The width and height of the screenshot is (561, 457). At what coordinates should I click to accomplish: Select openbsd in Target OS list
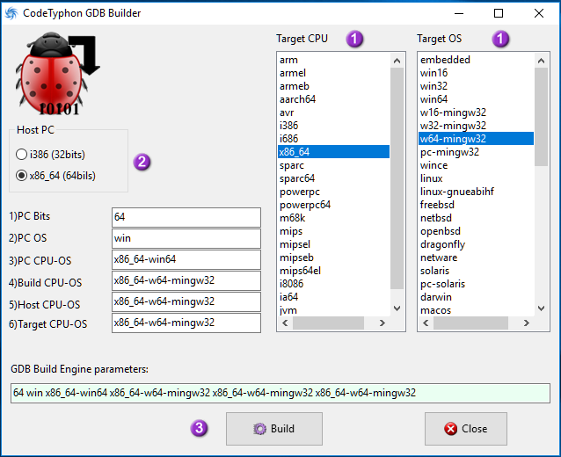coord(477,231)
